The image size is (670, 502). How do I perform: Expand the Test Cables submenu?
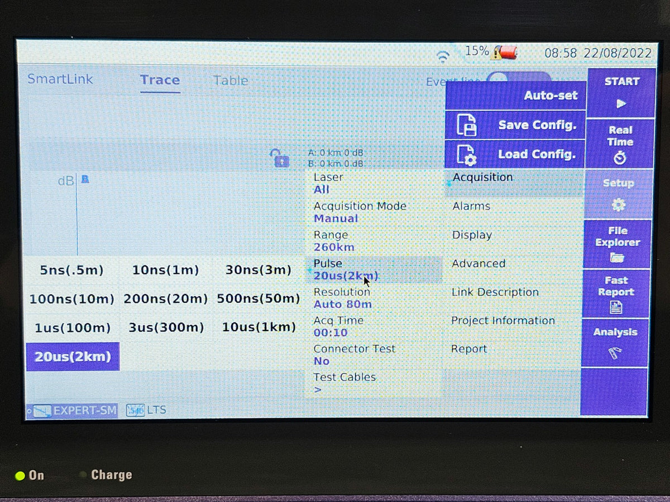[374, 384]
